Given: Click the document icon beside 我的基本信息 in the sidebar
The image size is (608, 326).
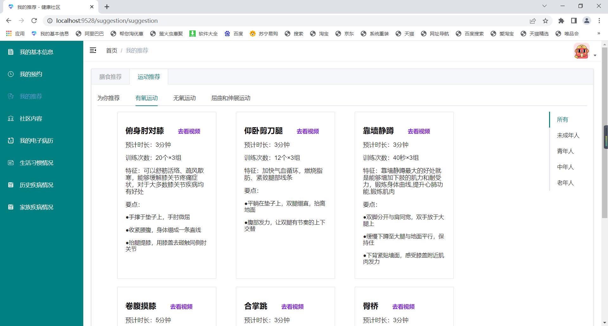Looking at the screenshot, I should 11,52.
